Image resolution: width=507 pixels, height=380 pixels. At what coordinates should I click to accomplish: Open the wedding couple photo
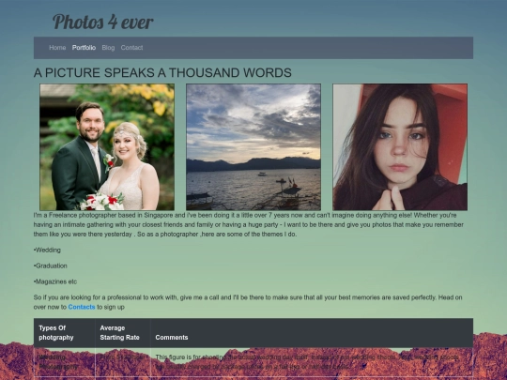pos(107,147)
